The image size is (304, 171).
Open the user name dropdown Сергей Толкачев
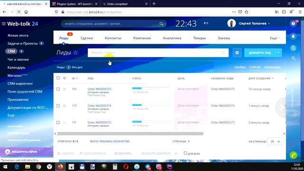(x=255, y=23)
